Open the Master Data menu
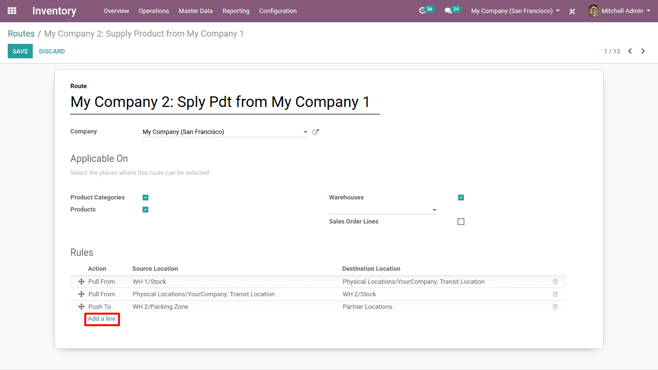The image size is (658, 370). (196, 11)
